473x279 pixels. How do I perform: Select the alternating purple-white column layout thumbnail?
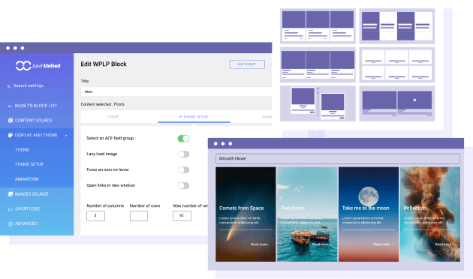coord(397,26)
